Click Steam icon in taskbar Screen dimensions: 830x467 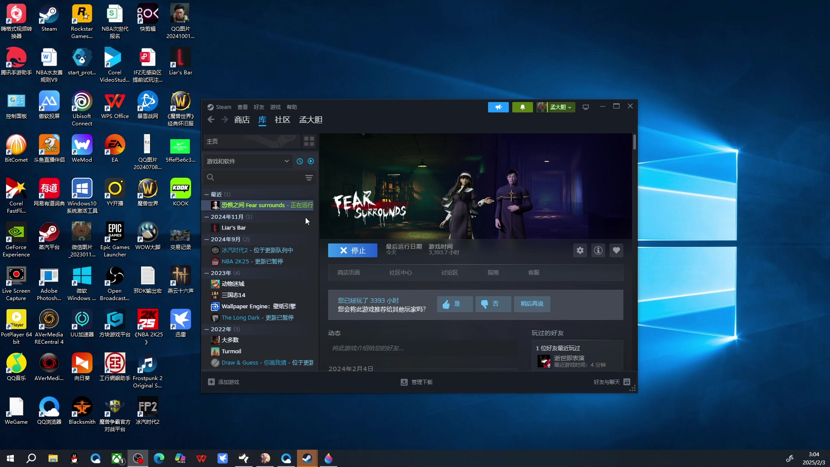(x=307, y=458)
